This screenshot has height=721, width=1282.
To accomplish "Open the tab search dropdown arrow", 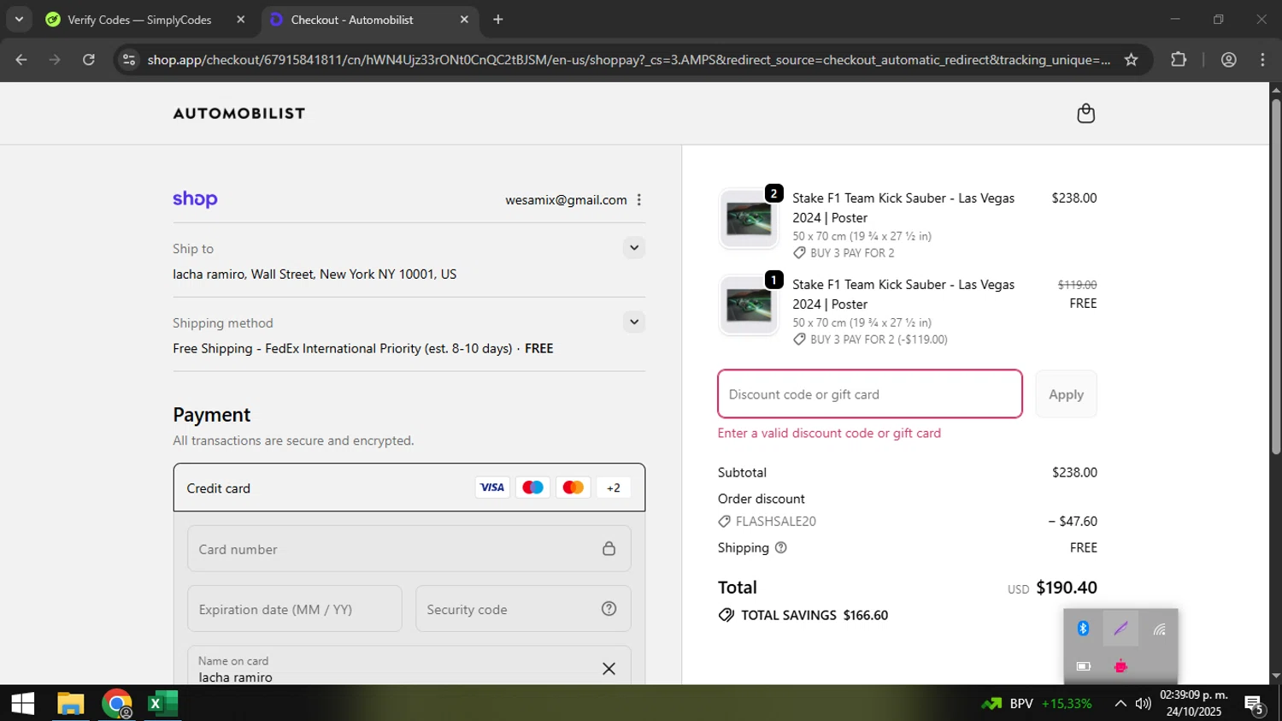I will (x=19, y=19).
